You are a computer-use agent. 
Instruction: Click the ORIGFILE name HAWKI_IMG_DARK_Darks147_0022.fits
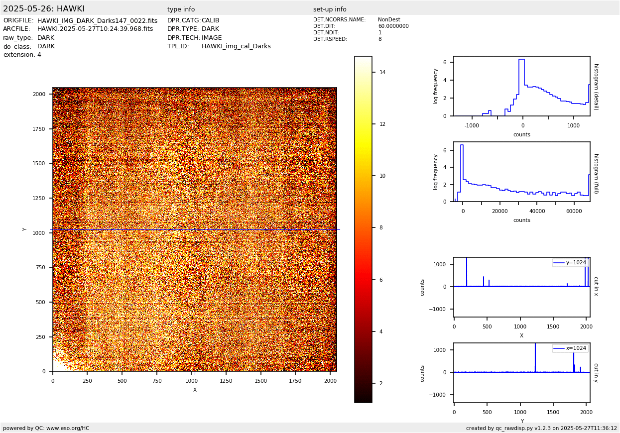tap(97, 21)
